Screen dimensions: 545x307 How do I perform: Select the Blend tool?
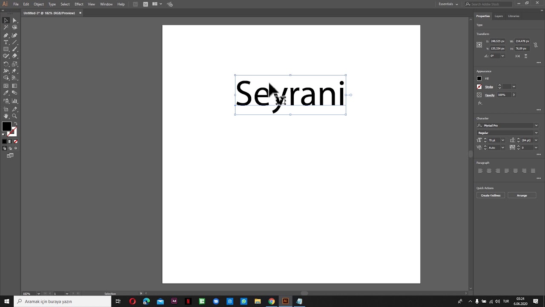click(x=14, y=93)
